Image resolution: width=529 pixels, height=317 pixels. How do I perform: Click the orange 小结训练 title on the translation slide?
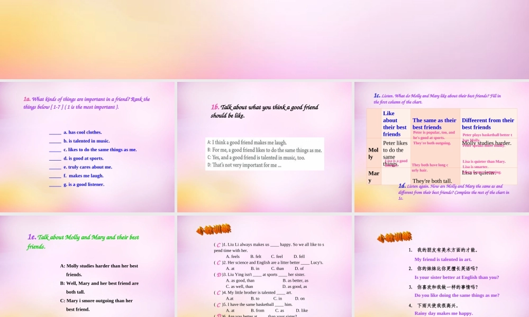pos(395,237)
